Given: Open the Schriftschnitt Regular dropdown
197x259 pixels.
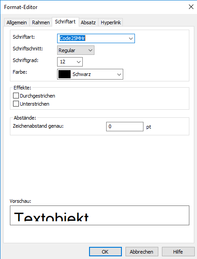Looking at the screenshot, I should point(76,50).
